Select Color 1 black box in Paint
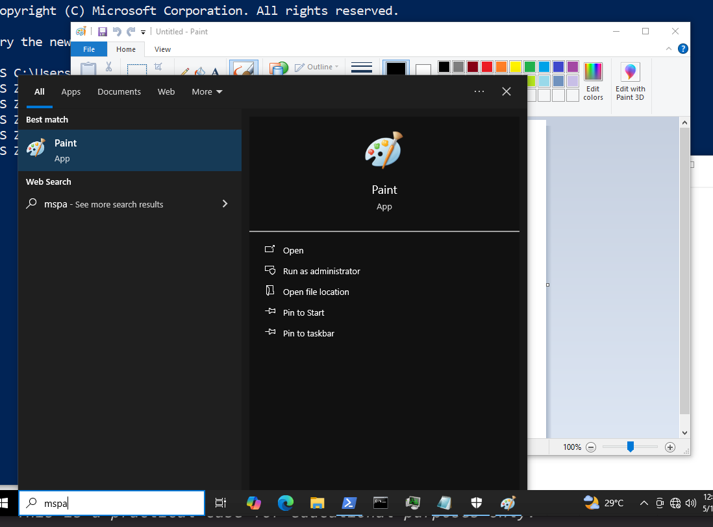The width and height of the screenshot is (713, 527). pyautogui.click(x=395, y=68)
